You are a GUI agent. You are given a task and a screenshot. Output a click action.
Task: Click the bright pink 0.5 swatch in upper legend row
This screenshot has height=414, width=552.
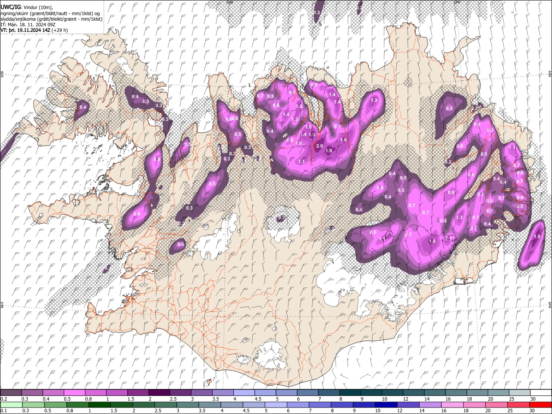(74, 393)
